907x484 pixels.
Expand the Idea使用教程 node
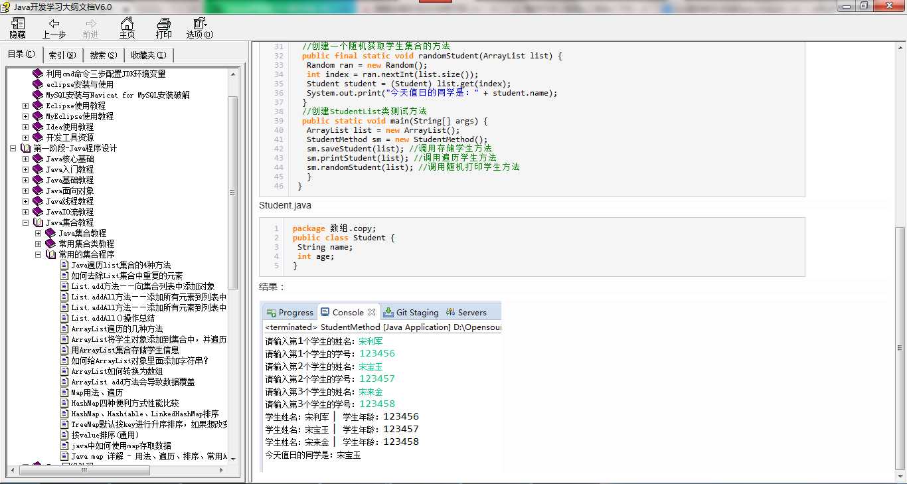click(x=26, y=127)
